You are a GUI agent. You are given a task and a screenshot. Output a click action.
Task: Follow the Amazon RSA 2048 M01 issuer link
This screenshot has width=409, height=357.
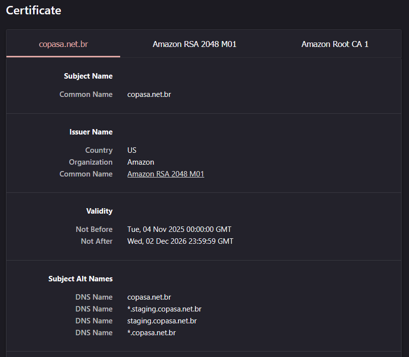[166, 174]
